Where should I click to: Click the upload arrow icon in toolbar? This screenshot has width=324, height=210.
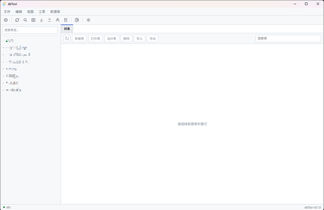click(50, 20)
